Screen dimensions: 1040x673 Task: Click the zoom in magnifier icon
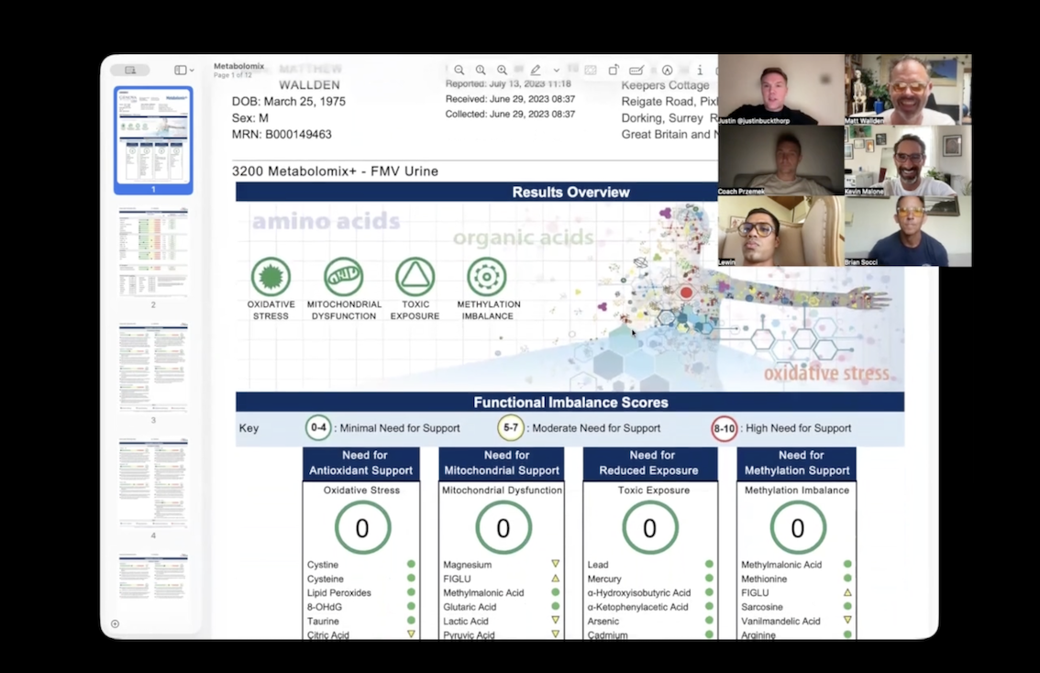point(502,70)
